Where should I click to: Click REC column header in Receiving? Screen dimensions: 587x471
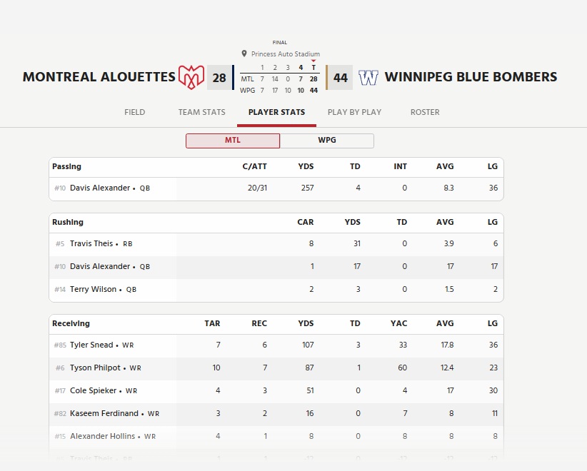click(x=259, y=323)
